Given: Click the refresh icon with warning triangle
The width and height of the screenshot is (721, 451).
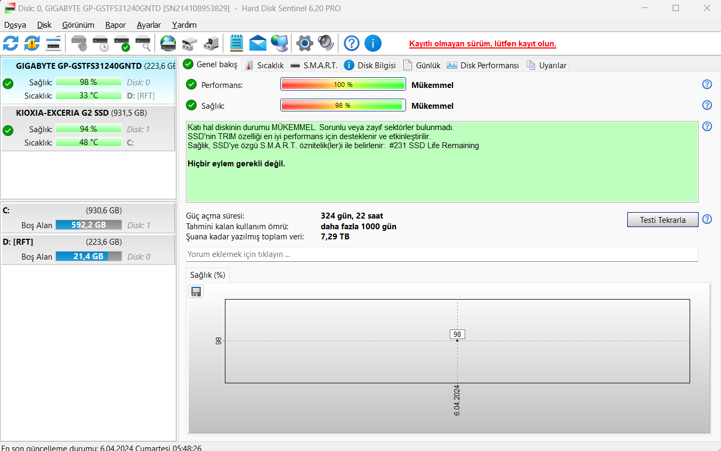Looking at the screenshot, I should (x=32, y=43).
